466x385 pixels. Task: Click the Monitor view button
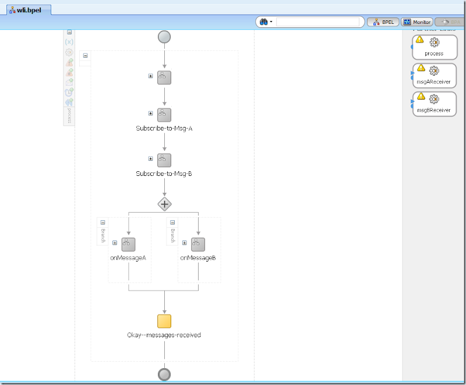point(417,22)
